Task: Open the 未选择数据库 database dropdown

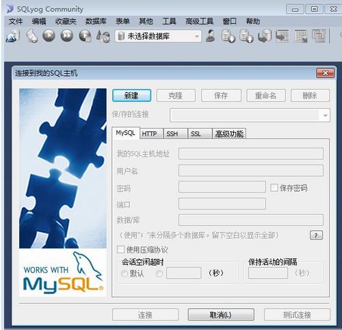Action: pyautogui.click(x=158, y=36)
